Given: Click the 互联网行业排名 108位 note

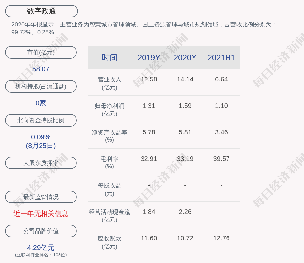Looking at the screenshot, I should pyautogui.click(x=41, y=255).
